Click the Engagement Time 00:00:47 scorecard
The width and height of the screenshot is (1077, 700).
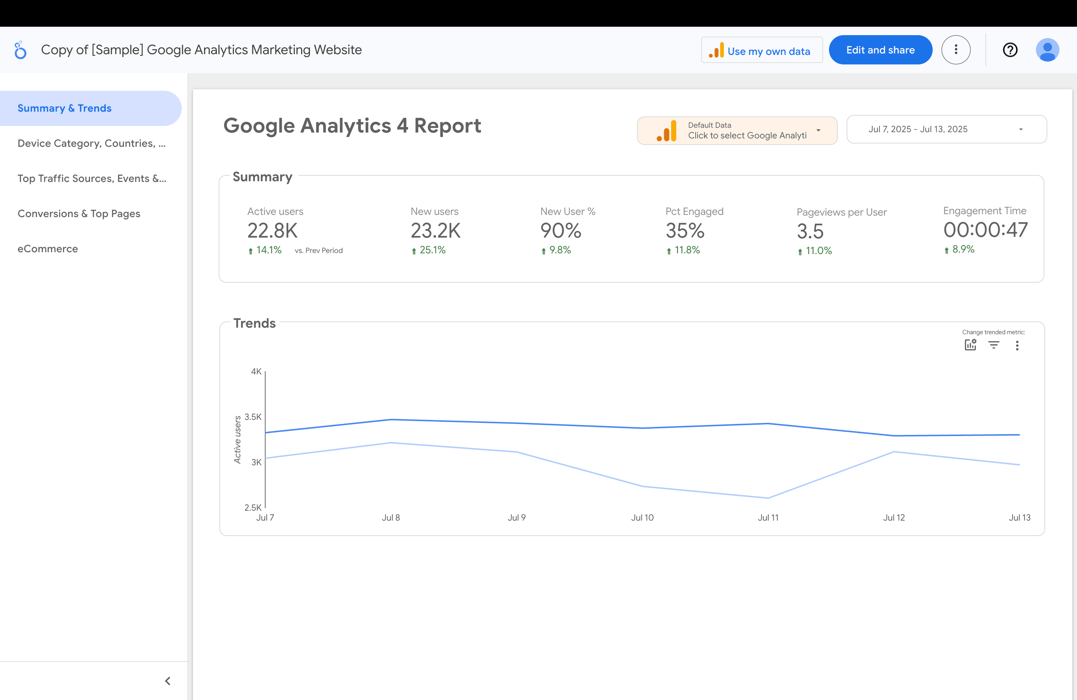click(x=985, y=230)
